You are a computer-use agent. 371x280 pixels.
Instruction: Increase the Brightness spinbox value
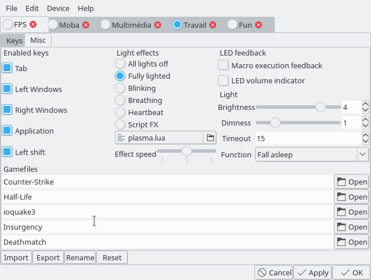(365, 104)
